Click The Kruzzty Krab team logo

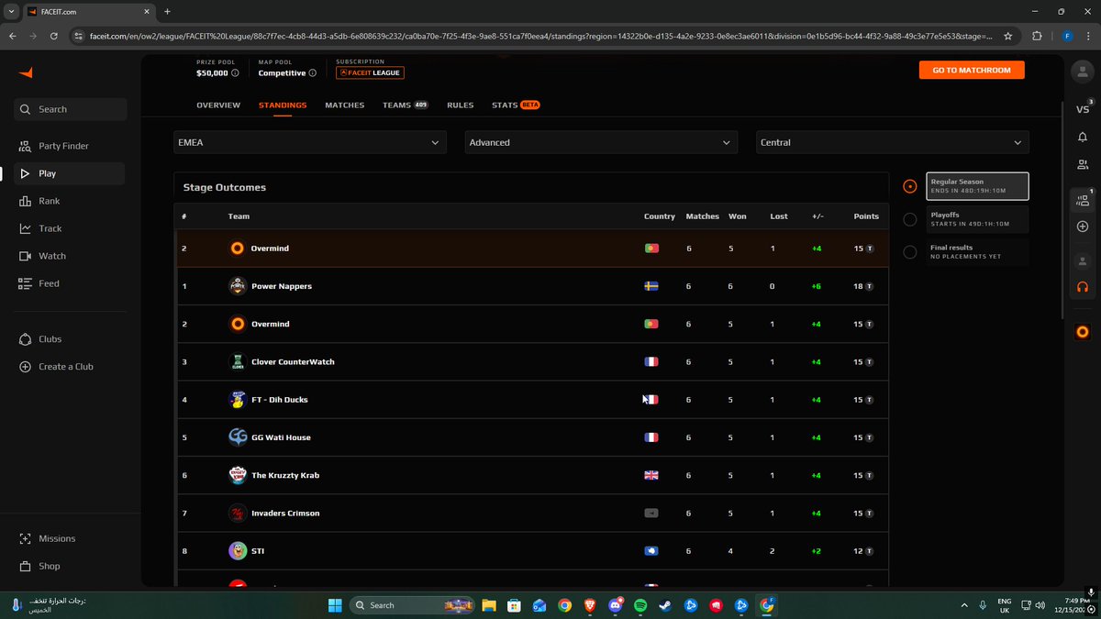tap(237, 475)
